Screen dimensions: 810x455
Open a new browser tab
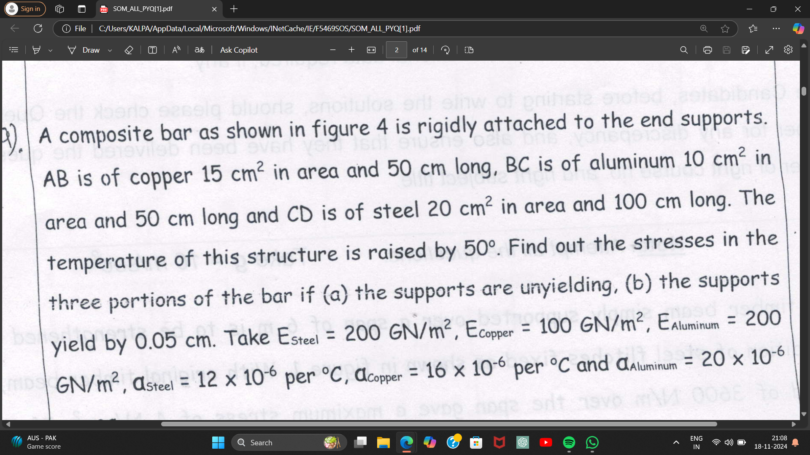tap(234, 9)
